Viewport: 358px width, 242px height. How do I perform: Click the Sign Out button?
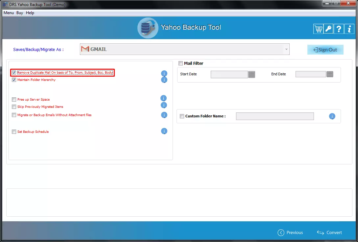325,50
